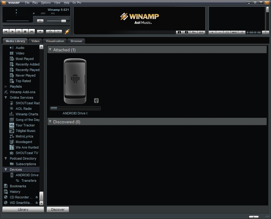
Task: Collapse the Online Services tree node
Action: pyautogui.click(x=6, y=98)
